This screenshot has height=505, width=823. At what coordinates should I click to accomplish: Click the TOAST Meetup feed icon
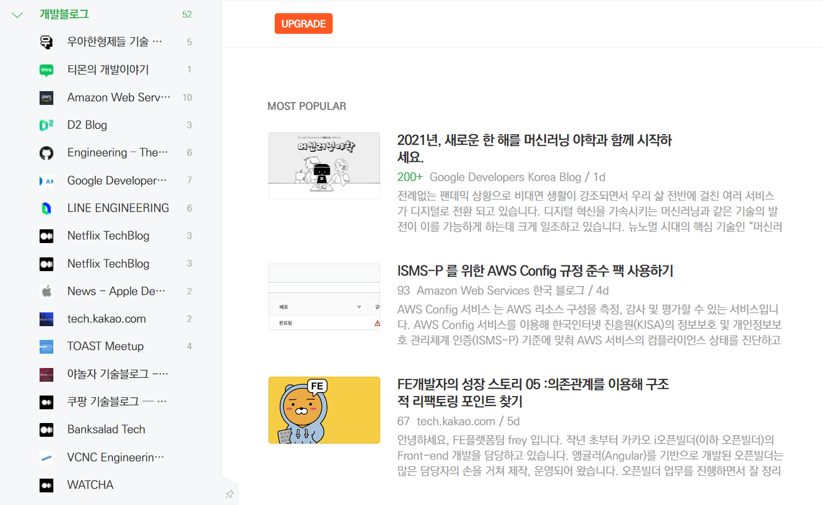point(46,347)
